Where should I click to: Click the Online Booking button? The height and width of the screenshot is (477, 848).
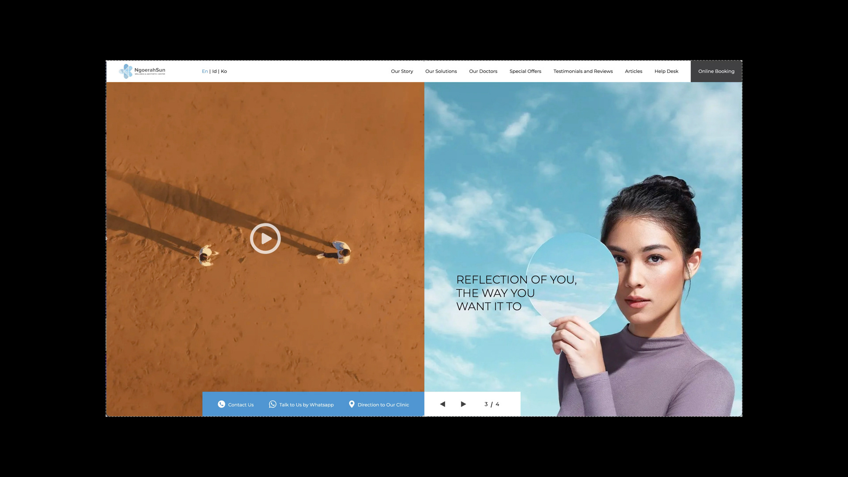tap(716, 71)
